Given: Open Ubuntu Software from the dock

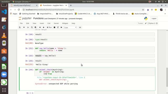Looking at the screenshot, I should point(4,51).
